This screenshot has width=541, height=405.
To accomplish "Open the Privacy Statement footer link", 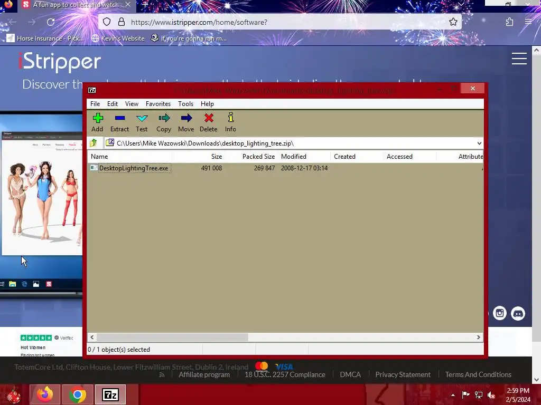I will pos(403,374).
